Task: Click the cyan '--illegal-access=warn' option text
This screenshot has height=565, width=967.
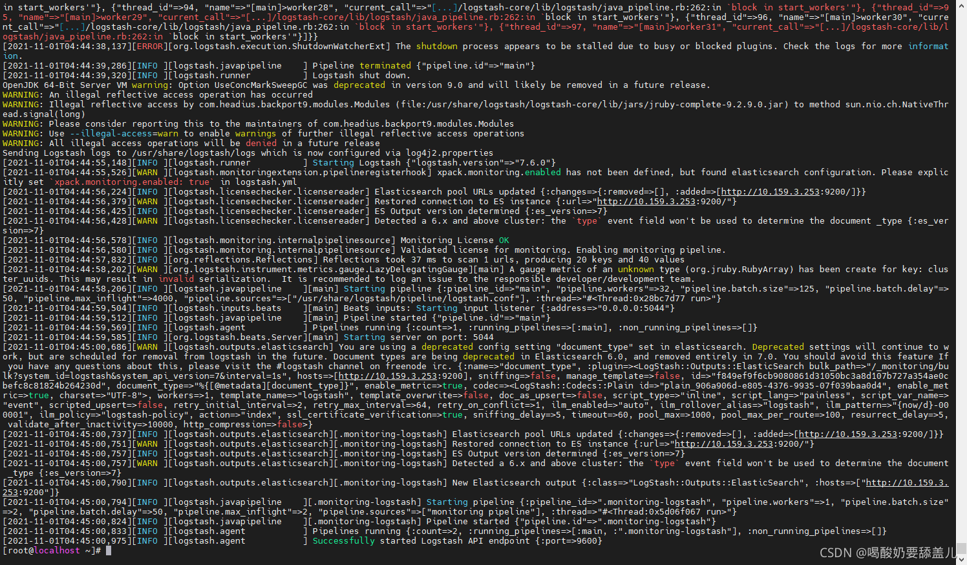Action: [124, 134]
